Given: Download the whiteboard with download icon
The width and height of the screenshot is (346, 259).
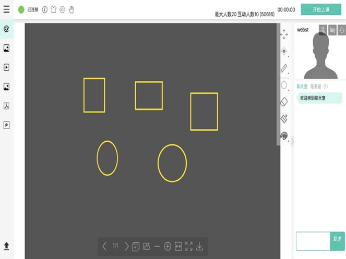Looking at the screenshot, I should point(199,246).
